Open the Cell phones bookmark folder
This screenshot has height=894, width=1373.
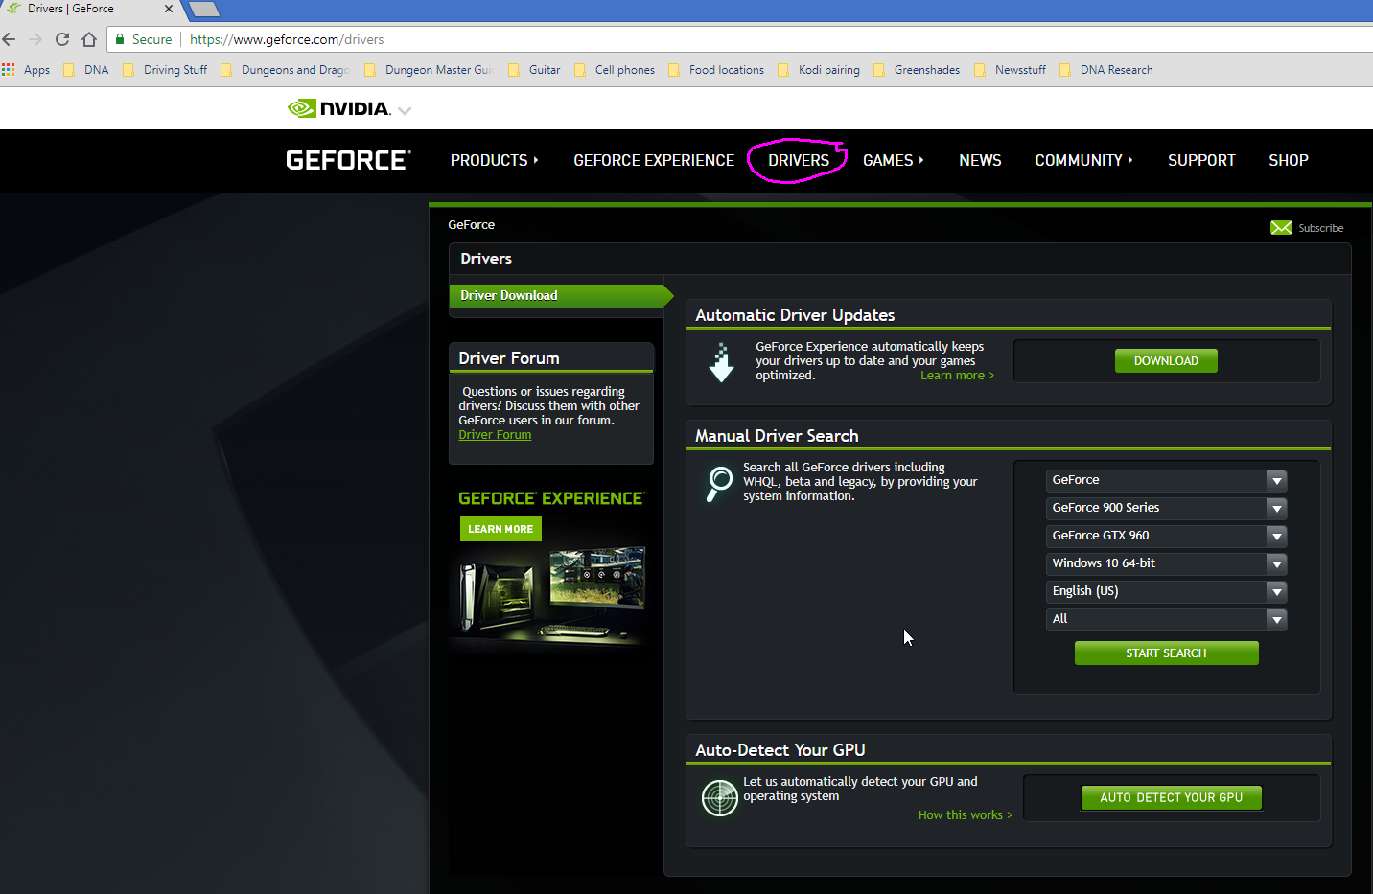pyautogui.click(x=615, y=70)
